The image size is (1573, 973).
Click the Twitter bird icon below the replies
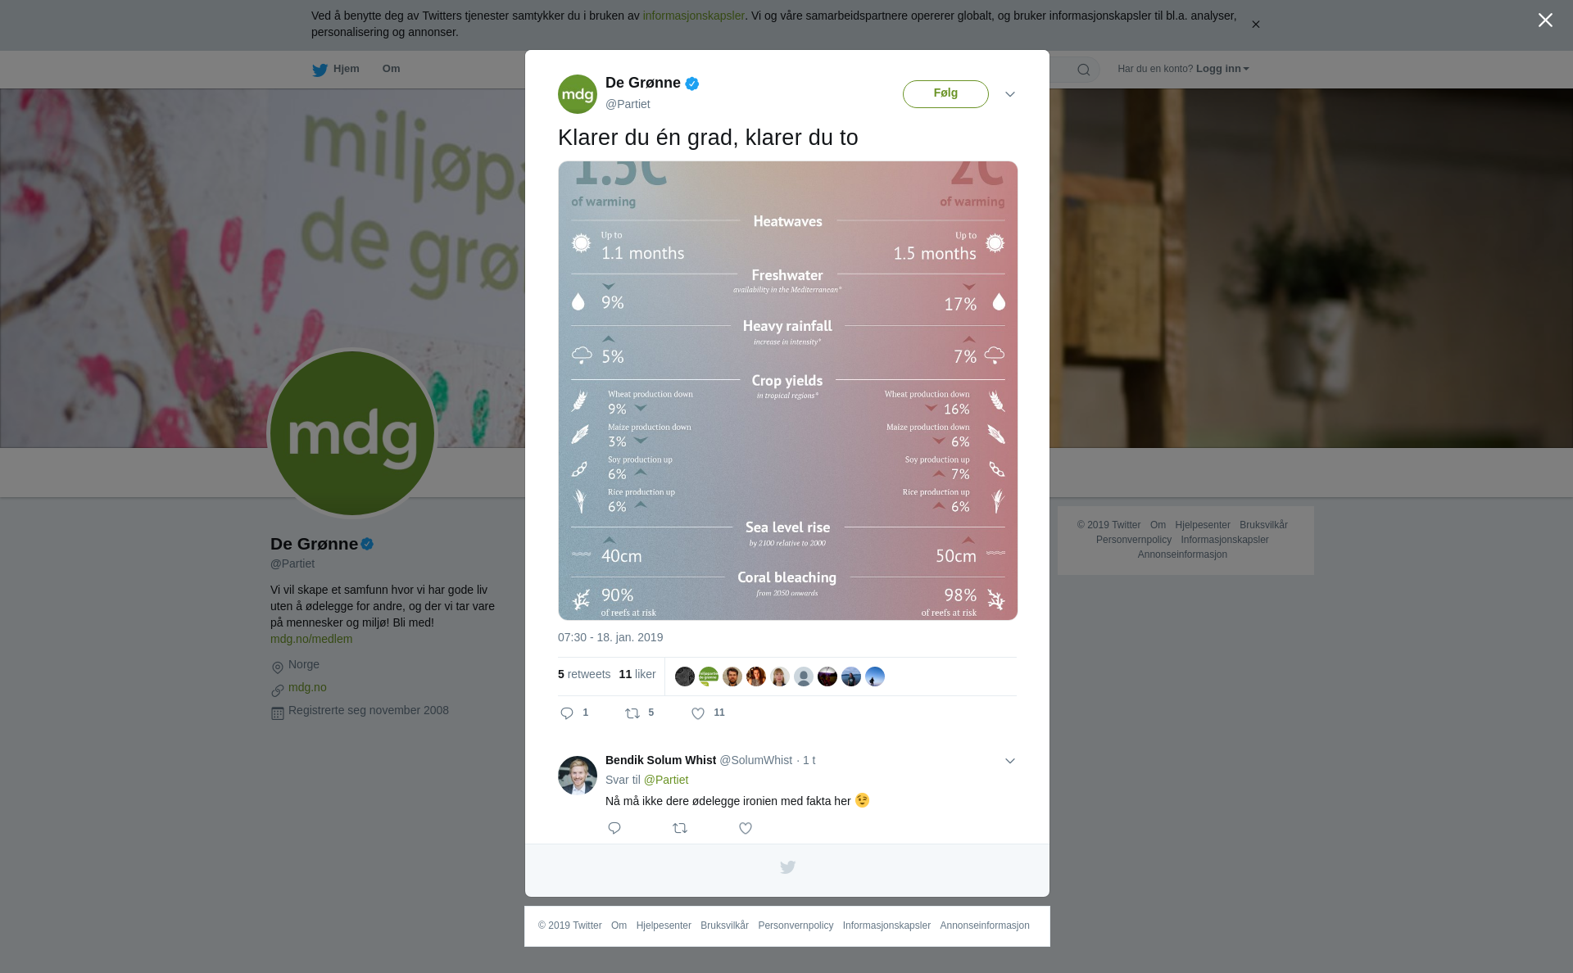(787, 867)
